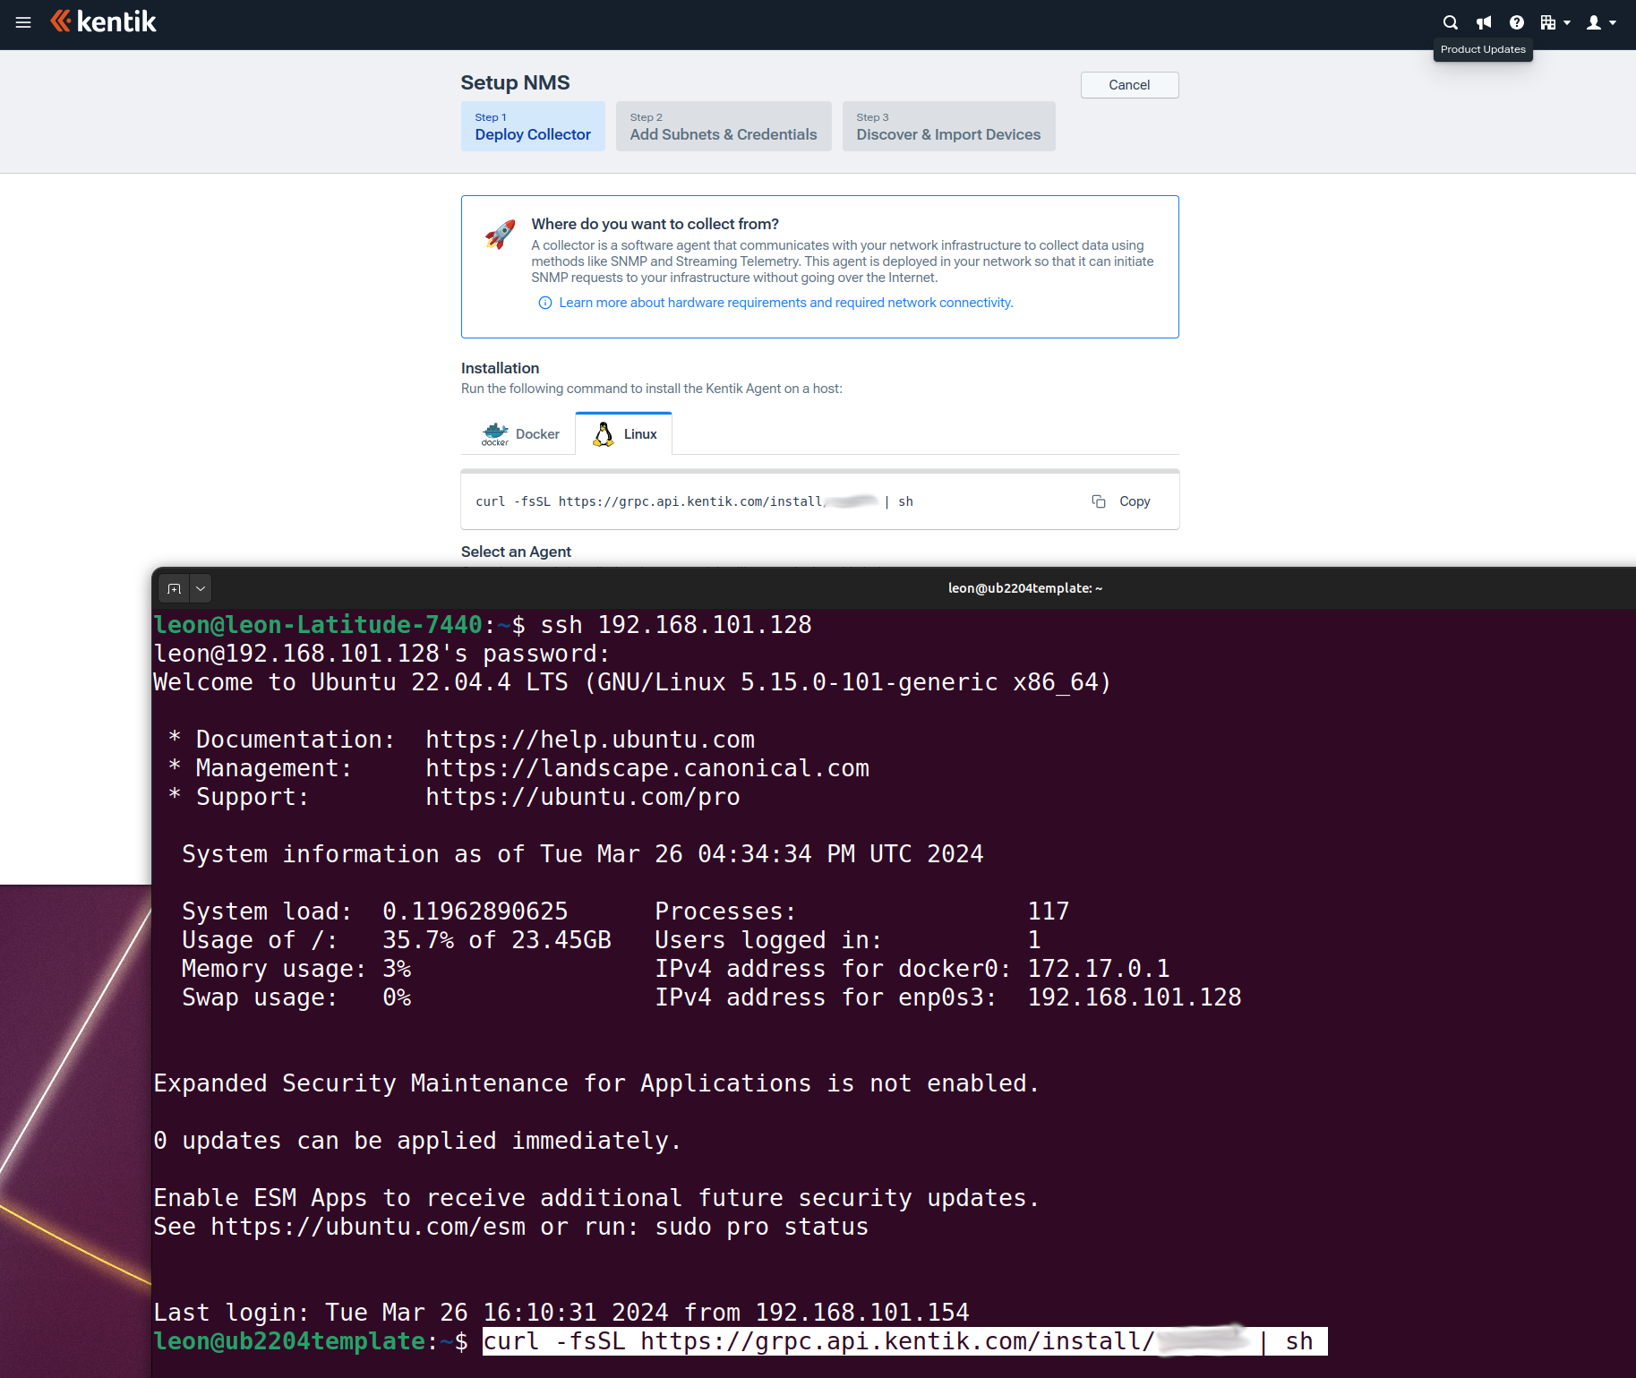Click the 'Select an Agent' heading
This screenshot has height=1378, width=1636.
[x=516, y=552]
